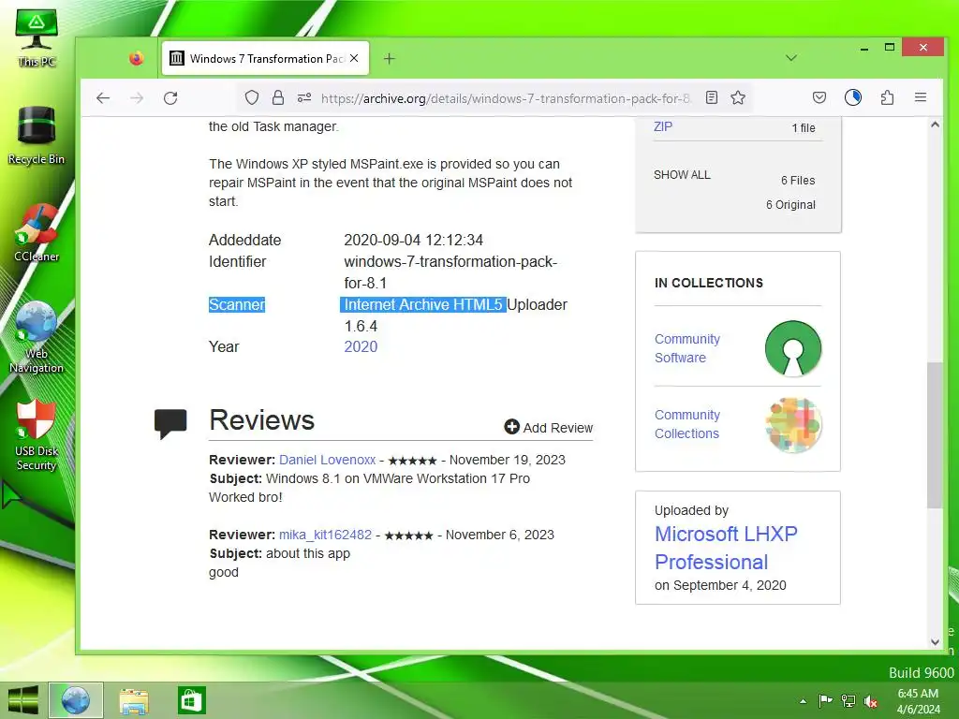
Task: Open the Windows Start button
Action: click(x=23, y=700)
